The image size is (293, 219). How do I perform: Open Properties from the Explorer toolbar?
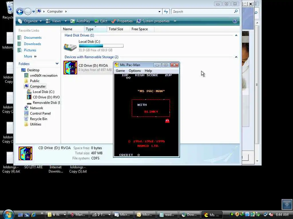122,21
